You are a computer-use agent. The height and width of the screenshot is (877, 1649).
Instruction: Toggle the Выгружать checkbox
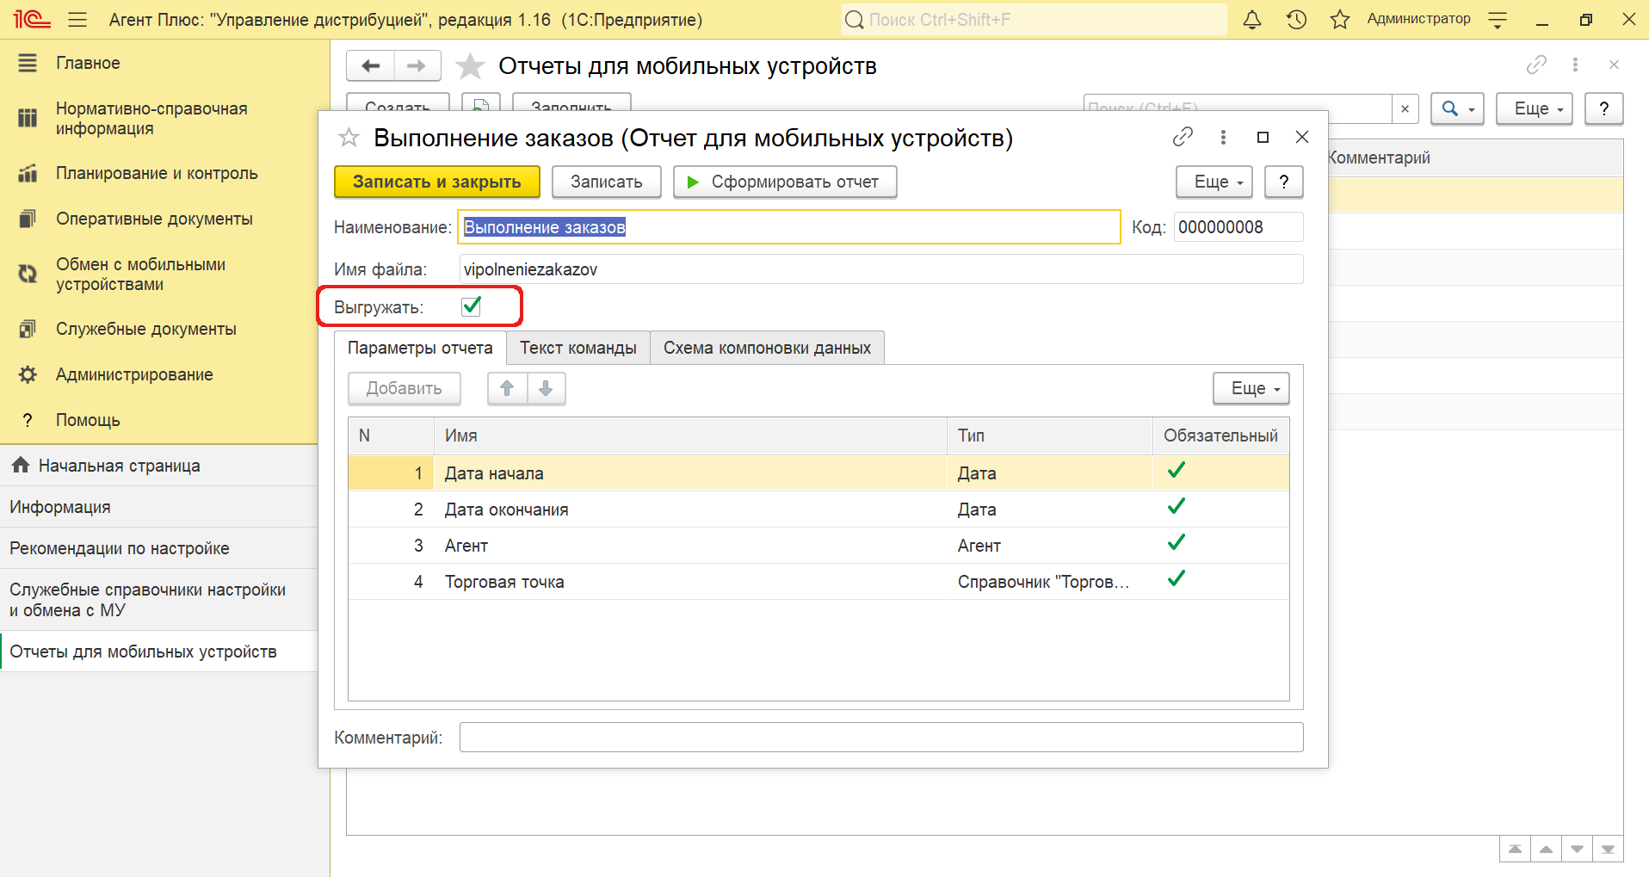[x=472, y=306]
